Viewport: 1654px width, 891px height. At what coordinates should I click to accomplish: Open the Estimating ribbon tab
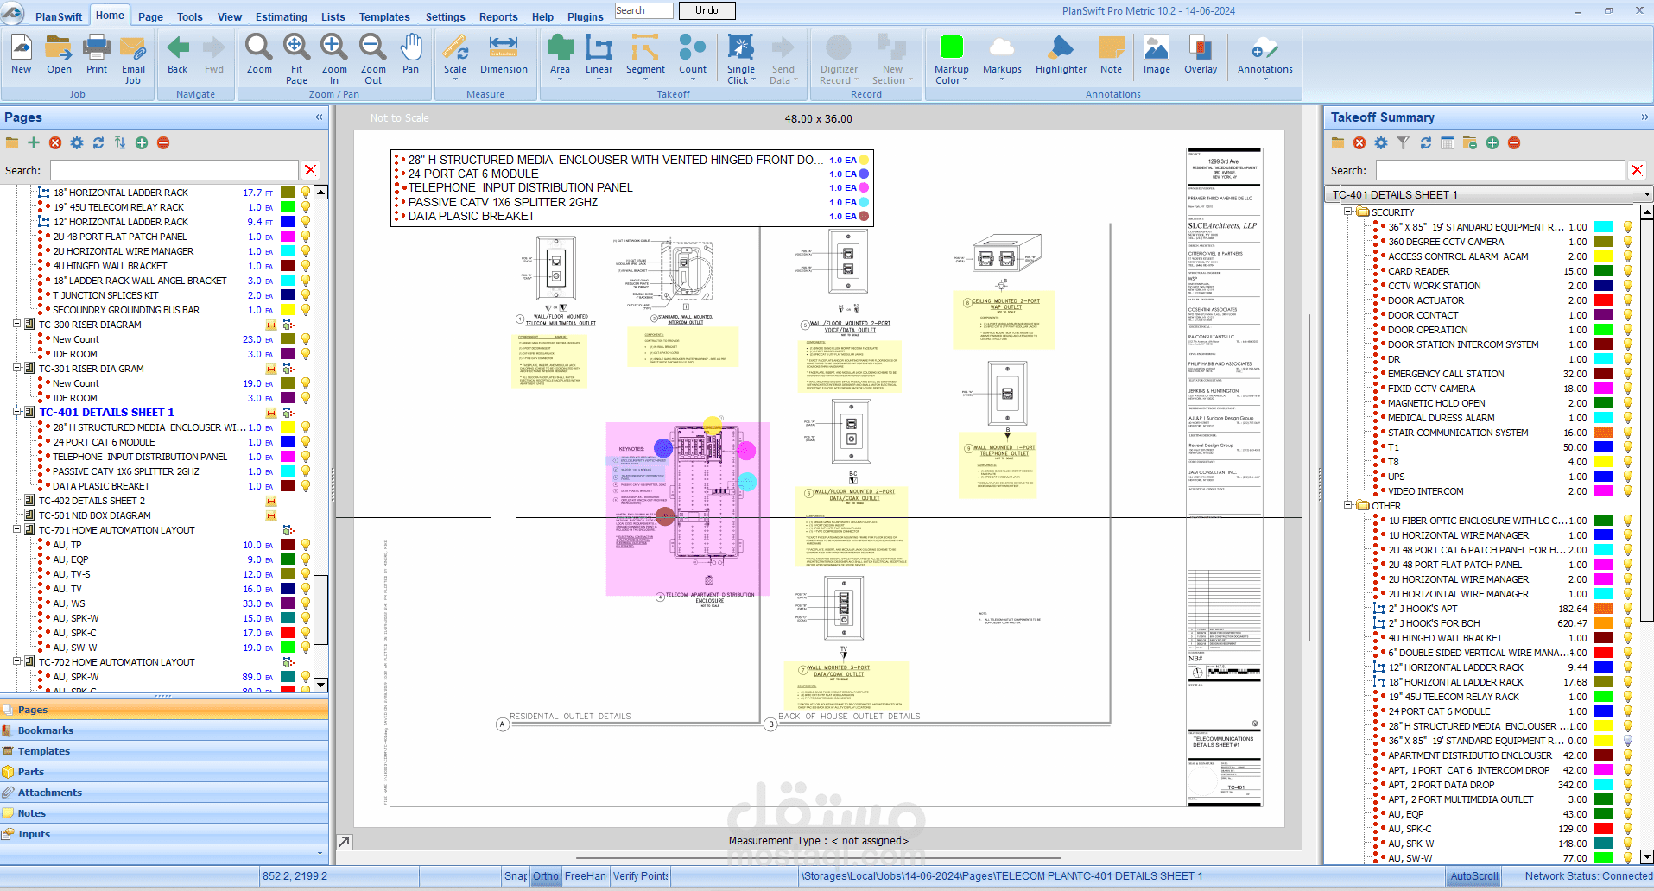(281, 16)
